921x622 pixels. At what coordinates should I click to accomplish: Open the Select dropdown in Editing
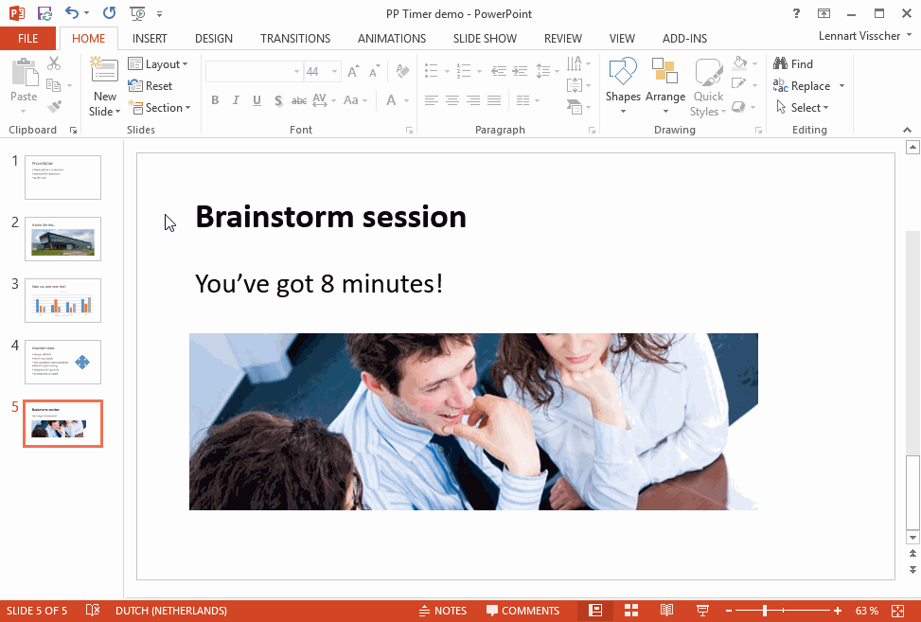[x=802, y=108]
